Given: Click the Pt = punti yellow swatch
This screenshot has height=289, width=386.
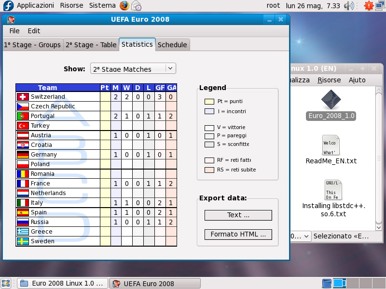Looking at the screenshot, I should (x=209, y=102).
